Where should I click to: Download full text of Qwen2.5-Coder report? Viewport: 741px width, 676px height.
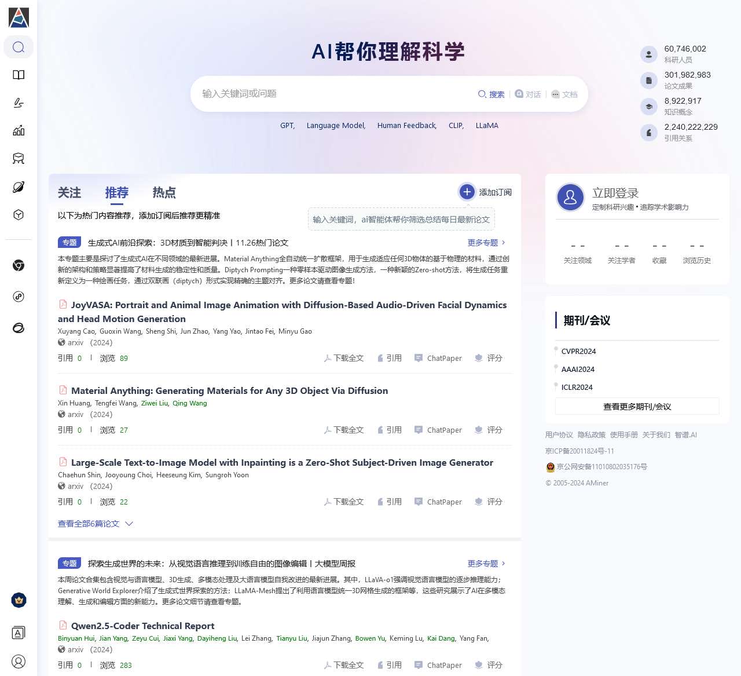(x=344, y=665)
